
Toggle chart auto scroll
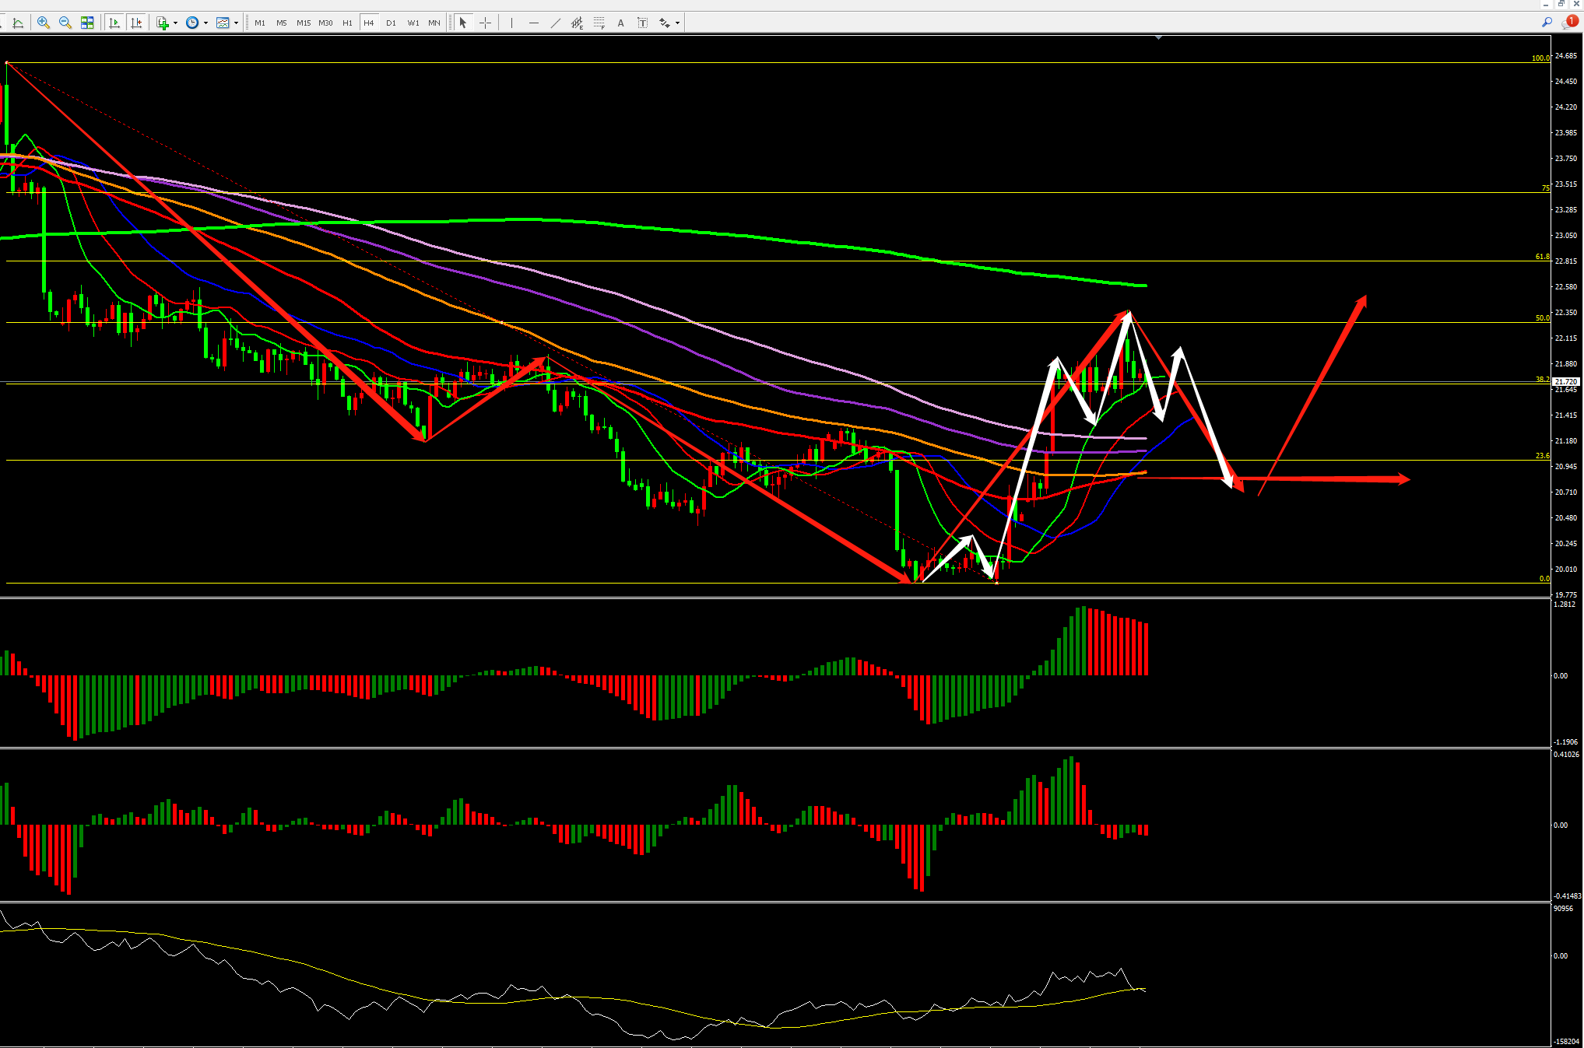114,23
